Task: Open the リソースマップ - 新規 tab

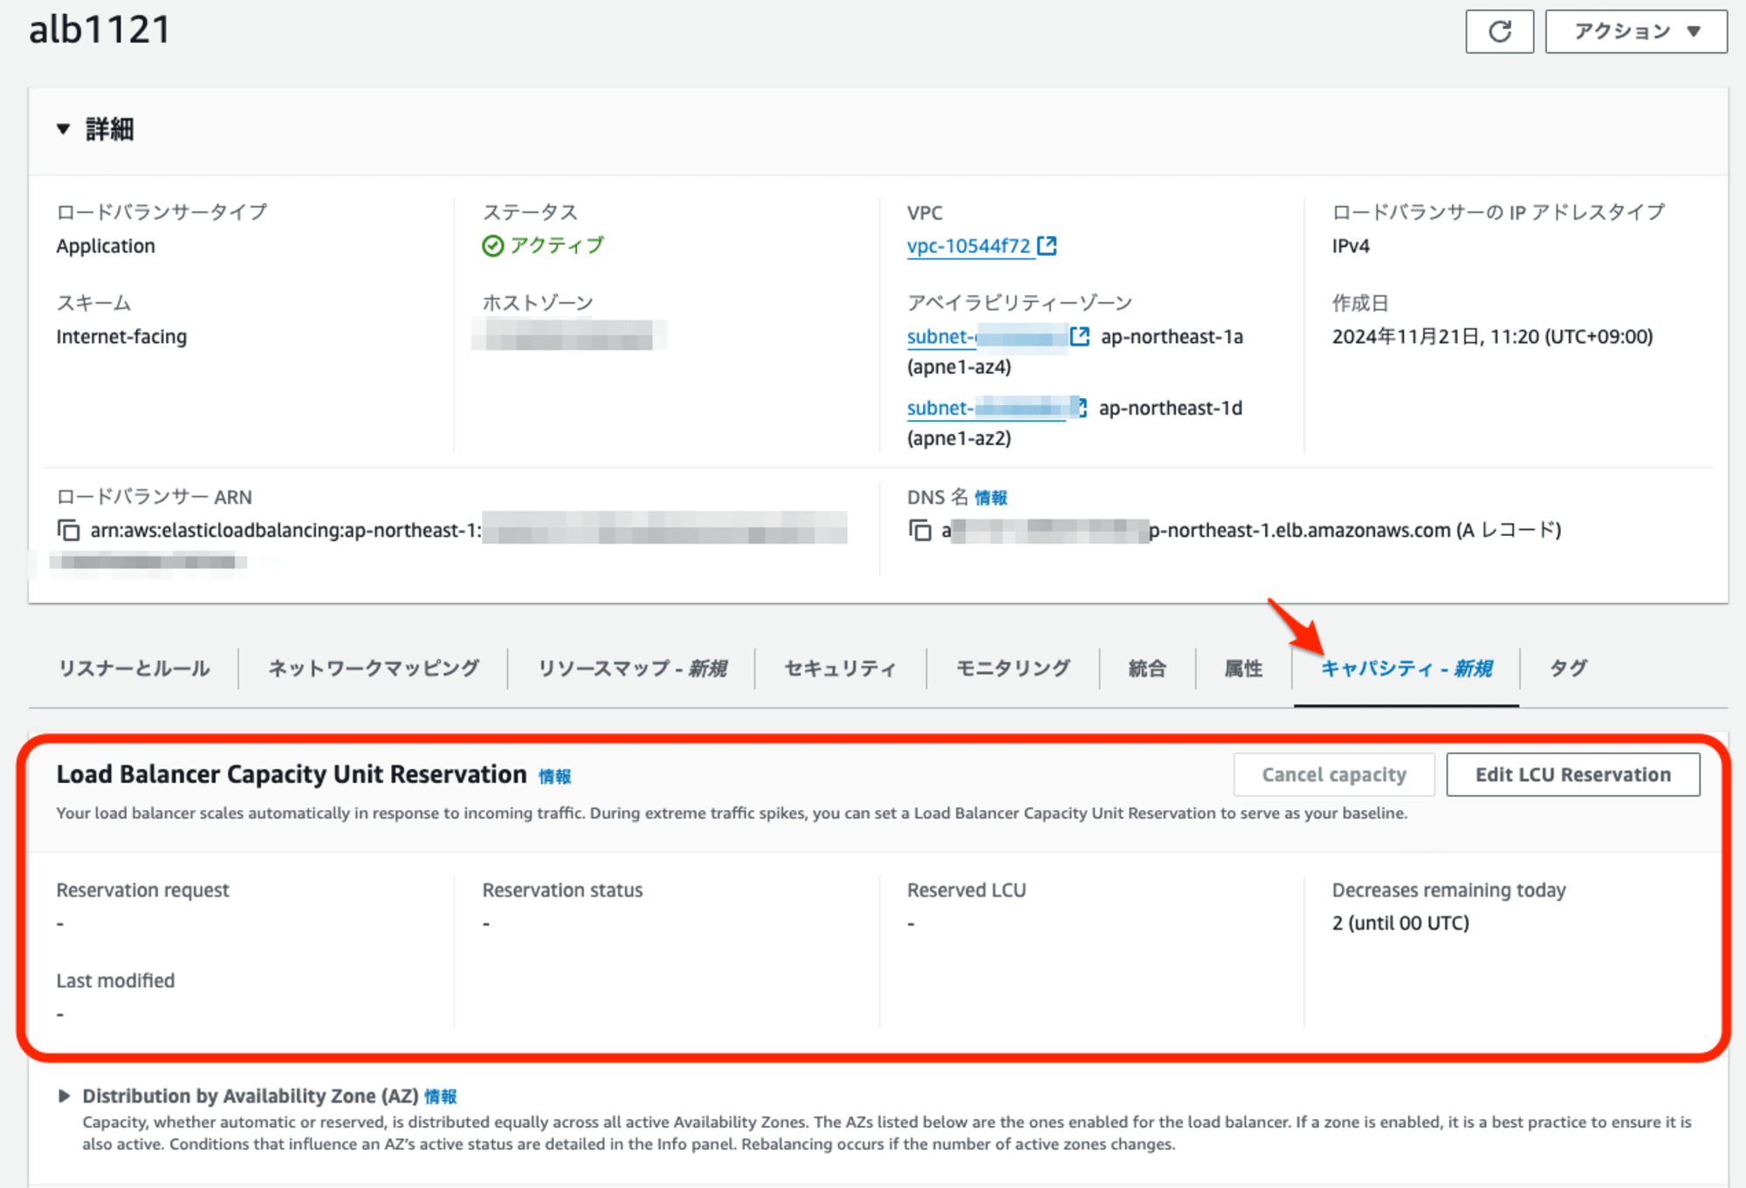Action: click(x=632, y=669)
